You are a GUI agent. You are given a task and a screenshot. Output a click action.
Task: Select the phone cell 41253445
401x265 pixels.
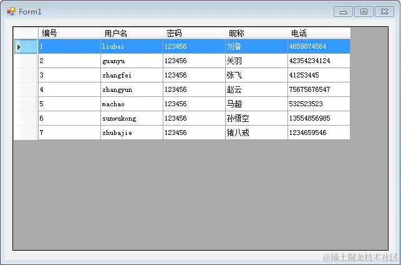point(319,75)
